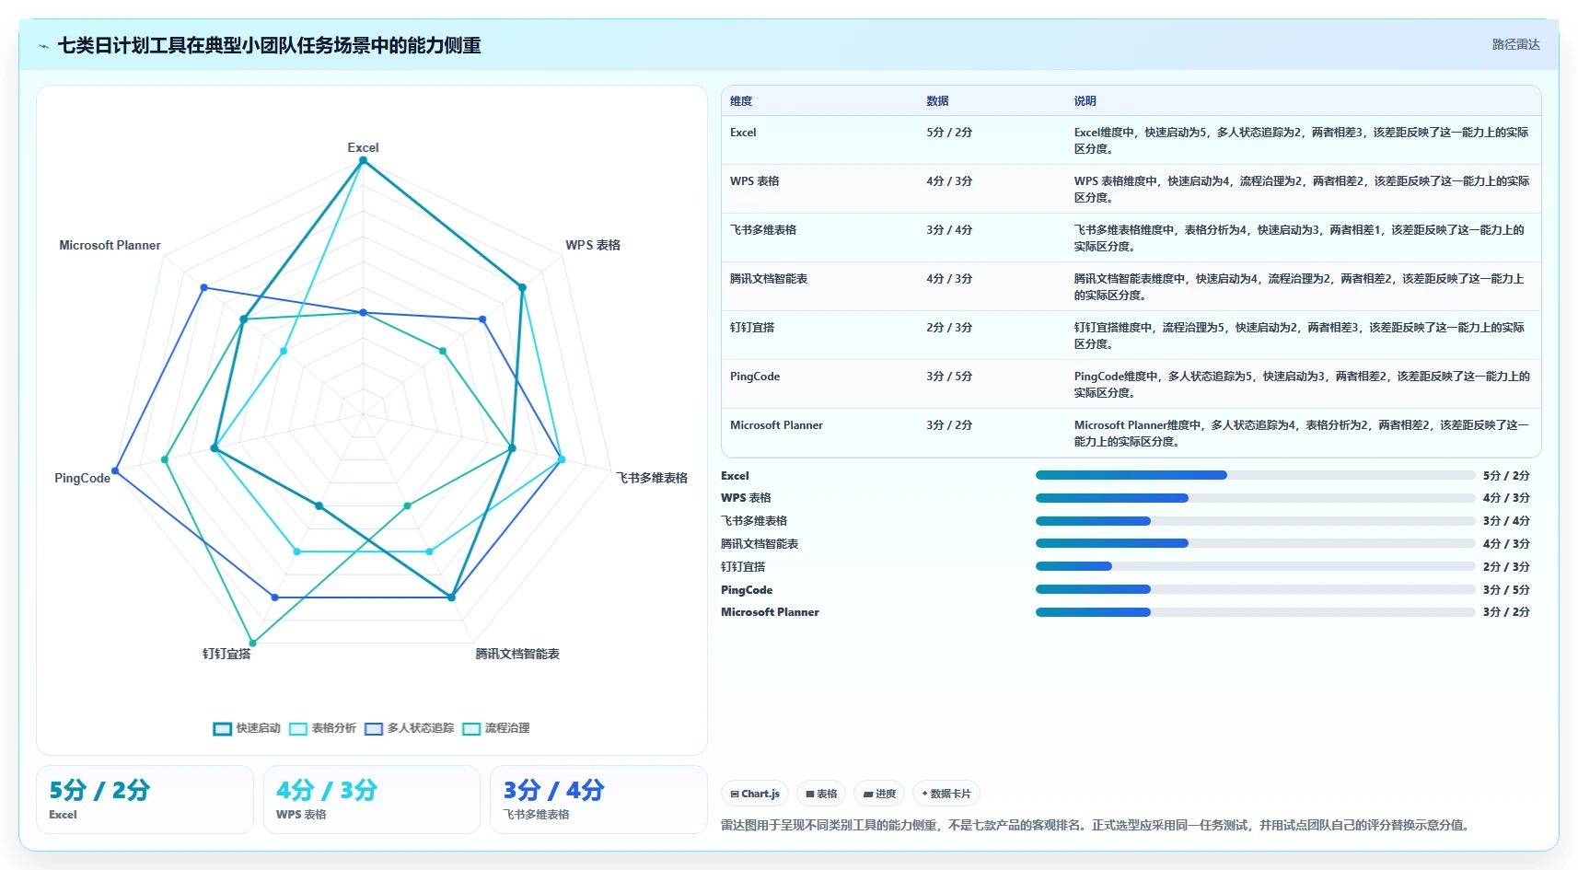
Task: Click the PingCode table row name
Action: pos(755,377)
